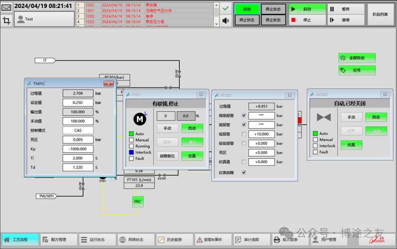Click the green FfIC controller block

pos(138,202)
